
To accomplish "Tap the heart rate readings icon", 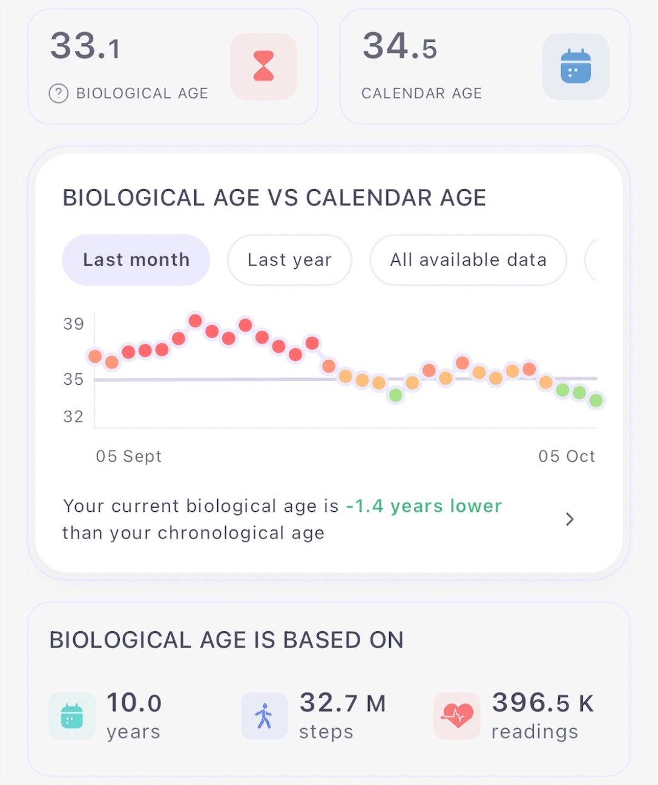I will pos(457,716).
